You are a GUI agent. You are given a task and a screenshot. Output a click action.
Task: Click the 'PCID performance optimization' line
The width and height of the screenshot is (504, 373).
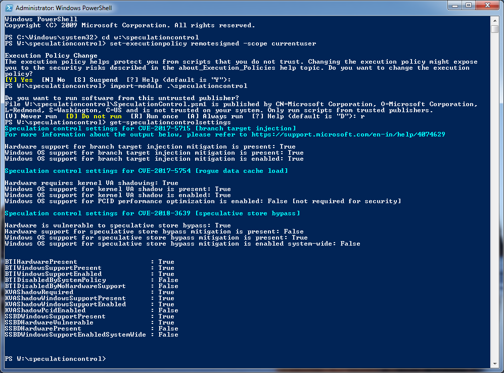(x=203, y=201)
